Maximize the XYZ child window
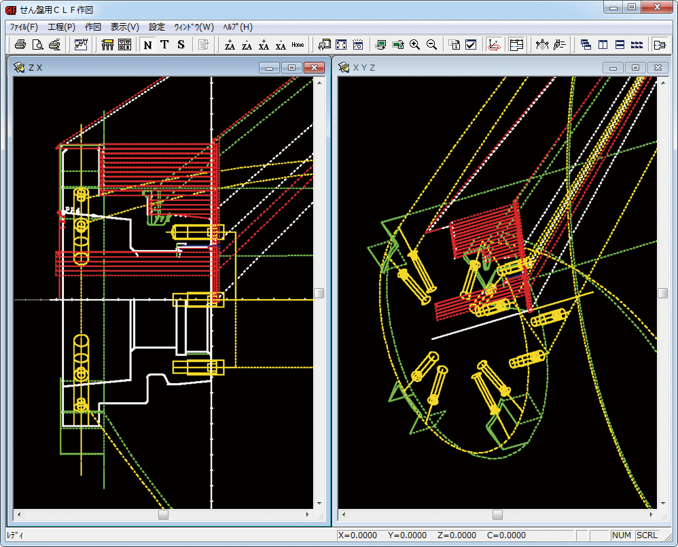678x547 pixels. (635, 67)
